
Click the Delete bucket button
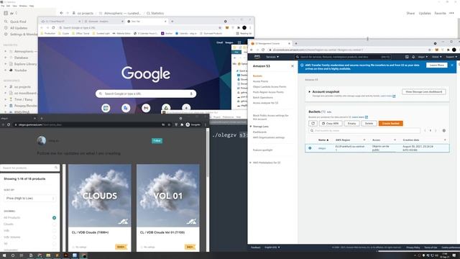(x=369, y=123)
